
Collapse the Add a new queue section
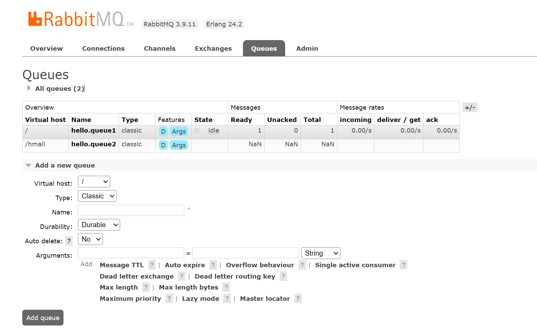click(x=65, y=165)
